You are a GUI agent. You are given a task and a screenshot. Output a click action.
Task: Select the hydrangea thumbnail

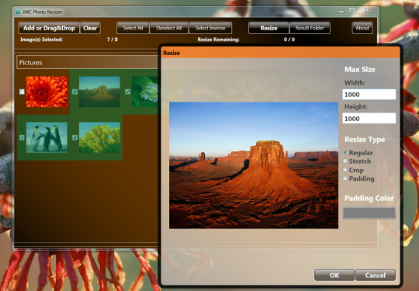click(145, 92)
